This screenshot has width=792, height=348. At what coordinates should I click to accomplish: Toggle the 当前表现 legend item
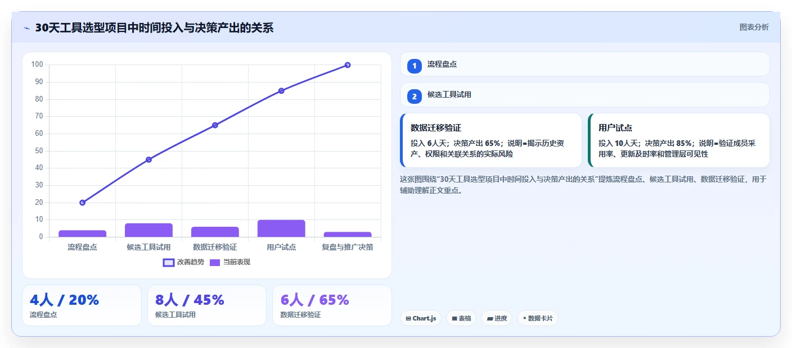coord(229,262)
